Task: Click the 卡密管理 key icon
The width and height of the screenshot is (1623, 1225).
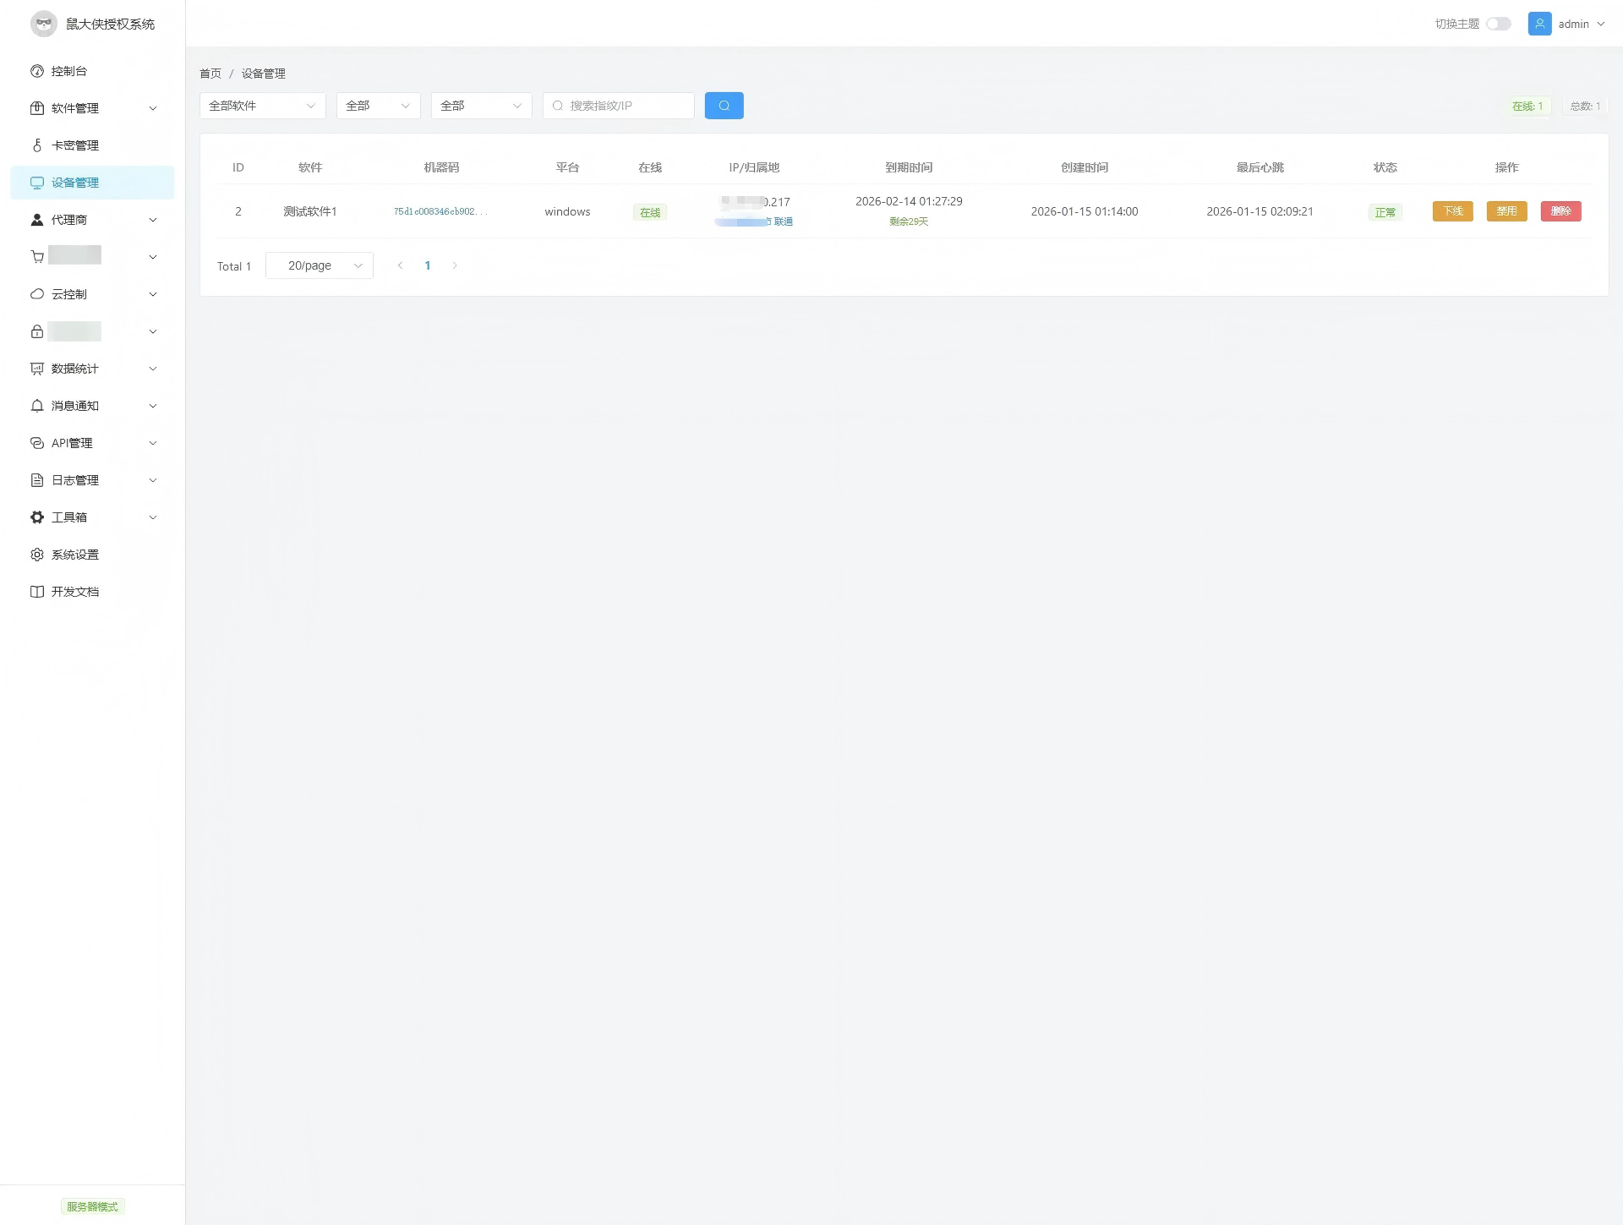Action: click(x=37, y=145)
